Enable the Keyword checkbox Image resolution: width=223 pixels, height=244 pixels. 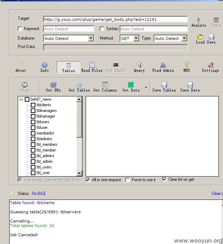[20, 29]
